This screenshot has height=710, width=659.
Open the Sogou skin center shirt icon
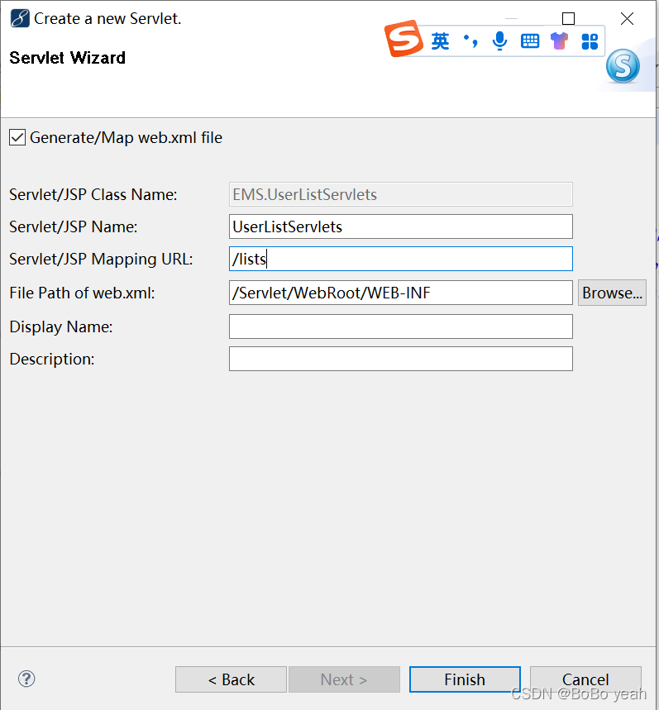560,40
